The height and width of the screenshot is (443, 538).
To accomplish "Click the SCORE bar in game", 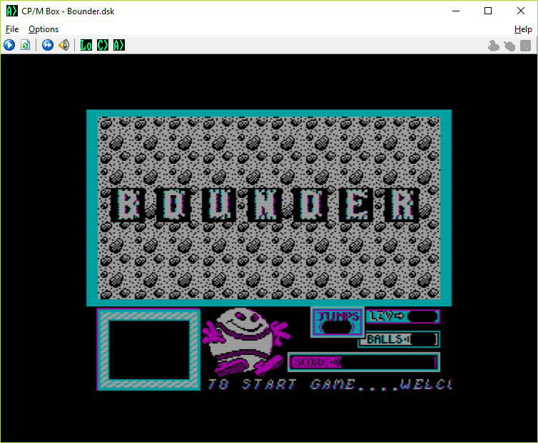I will pyautogui.click(x=364, y=362).
